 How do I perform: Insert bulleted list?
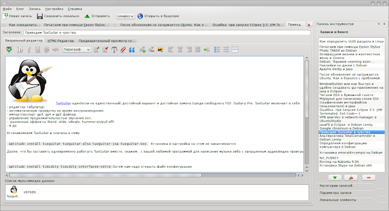226,49
